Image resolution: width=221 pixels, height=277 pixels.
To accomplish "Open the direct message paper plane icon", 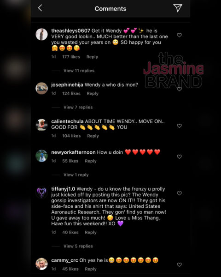I will coord(178,8).
